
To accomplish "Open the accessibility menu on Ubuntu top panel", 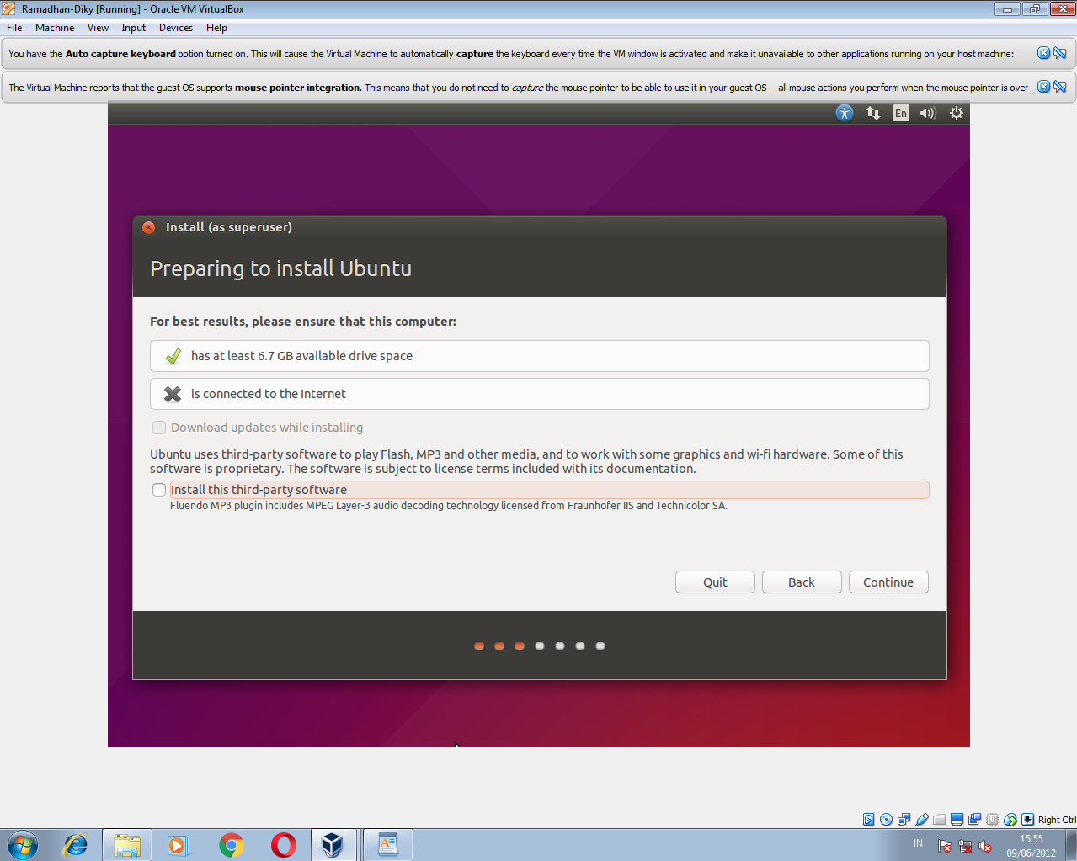I will pyautogui.click(x=844, y=112).
